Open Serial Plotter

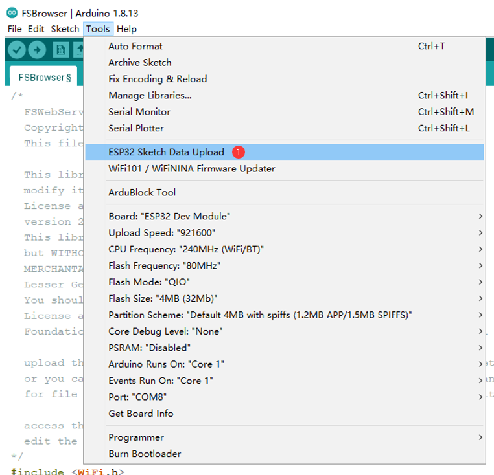285,128
